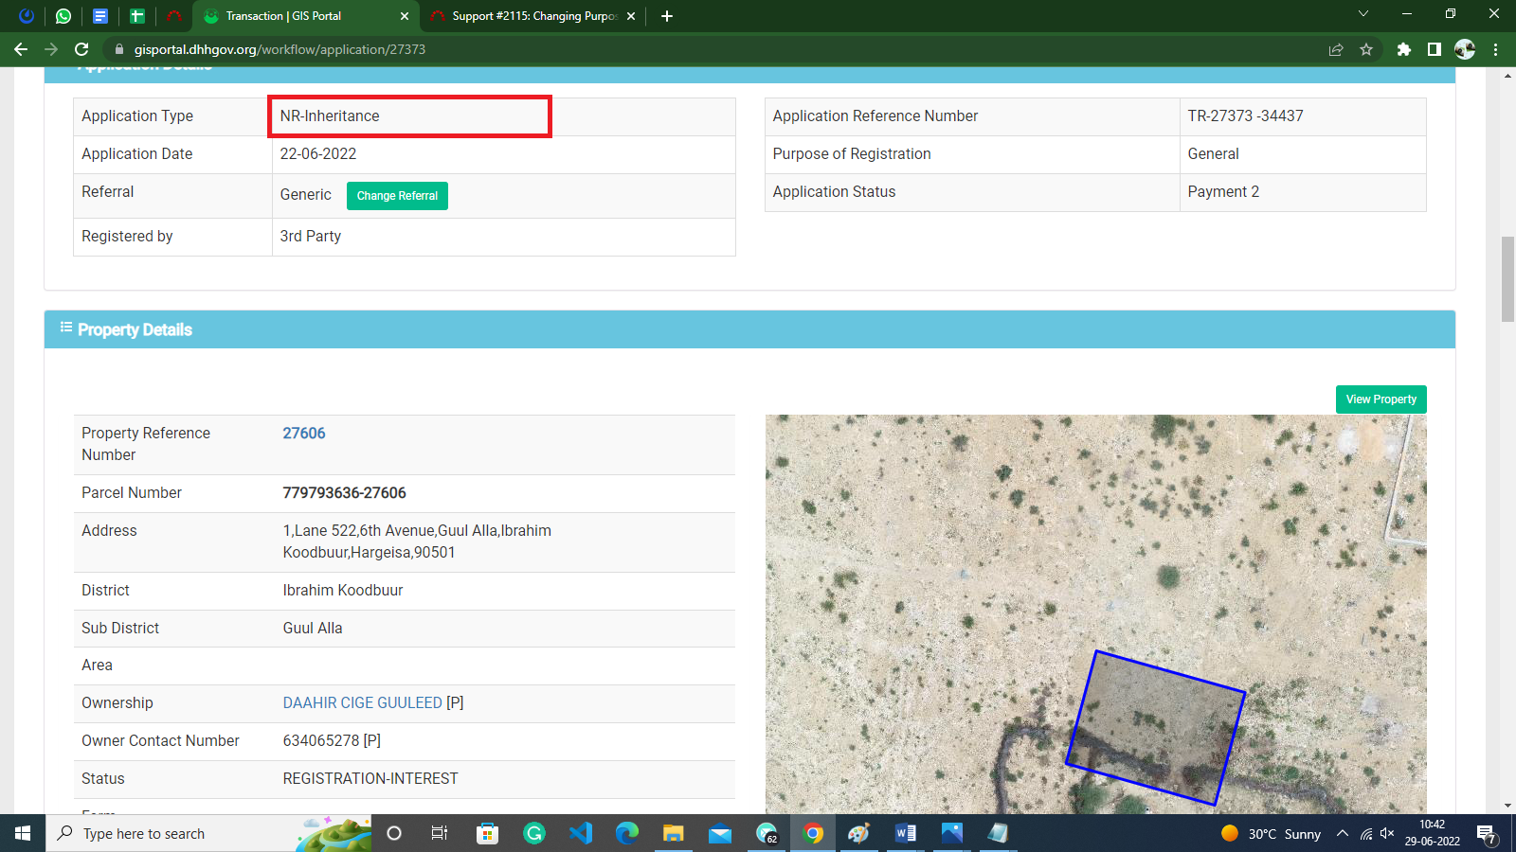
Task: Reload the current page
Action: 81,49
